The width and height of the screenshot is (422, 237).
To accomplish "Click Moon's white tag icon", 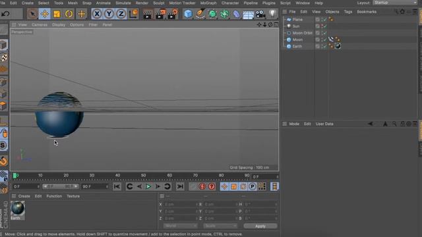I will tap(331, 39).
